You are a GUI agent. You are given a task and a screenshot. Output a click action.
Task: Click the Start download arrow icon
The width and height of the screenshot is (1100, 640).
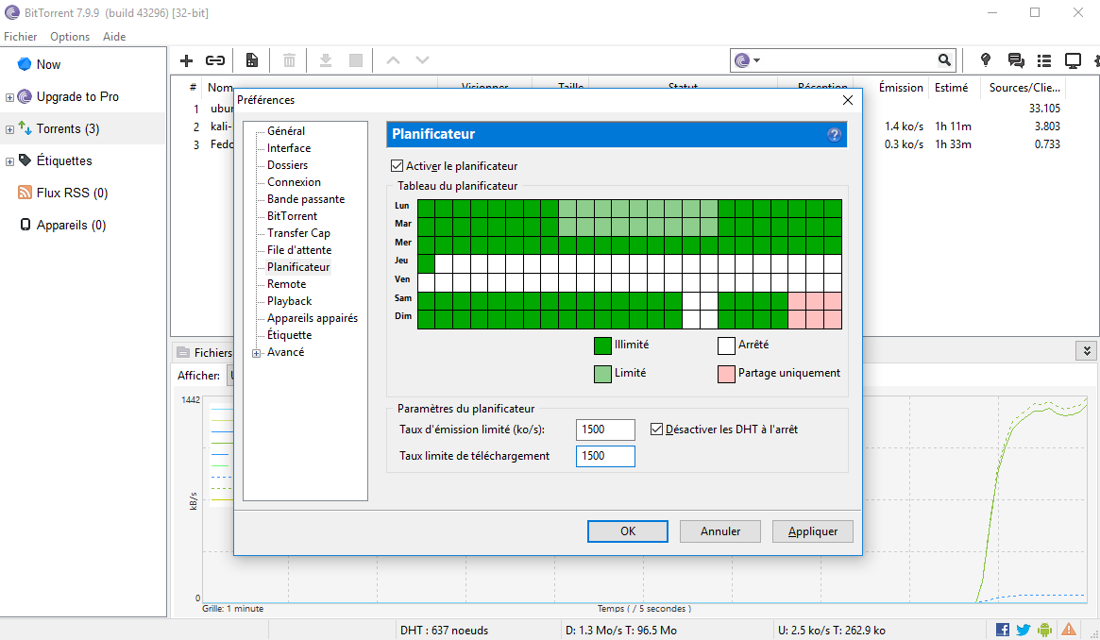point(326,60)
